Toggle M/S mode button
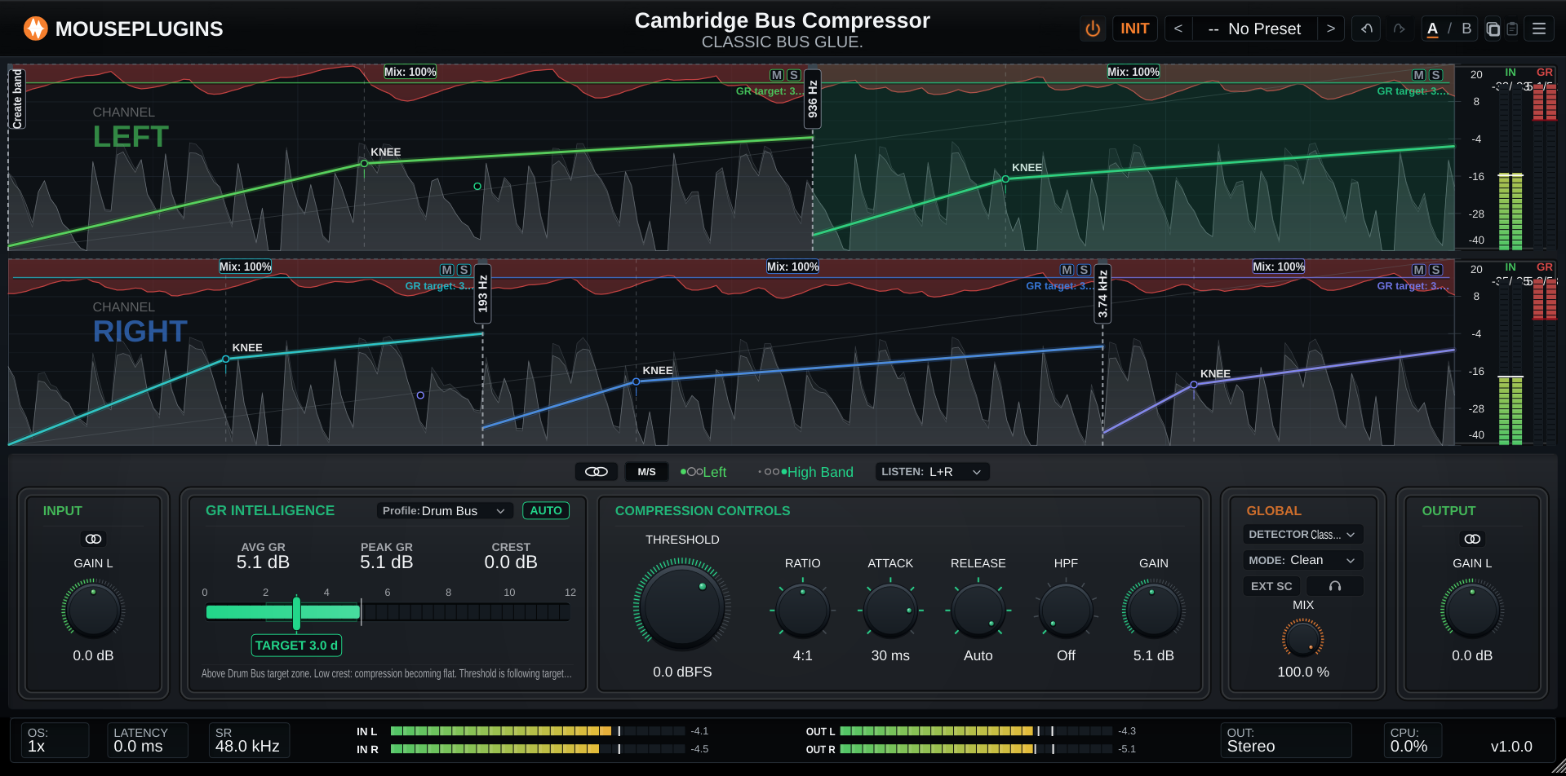This screenshot has width=1566, height=776. [x=646, y=472]
